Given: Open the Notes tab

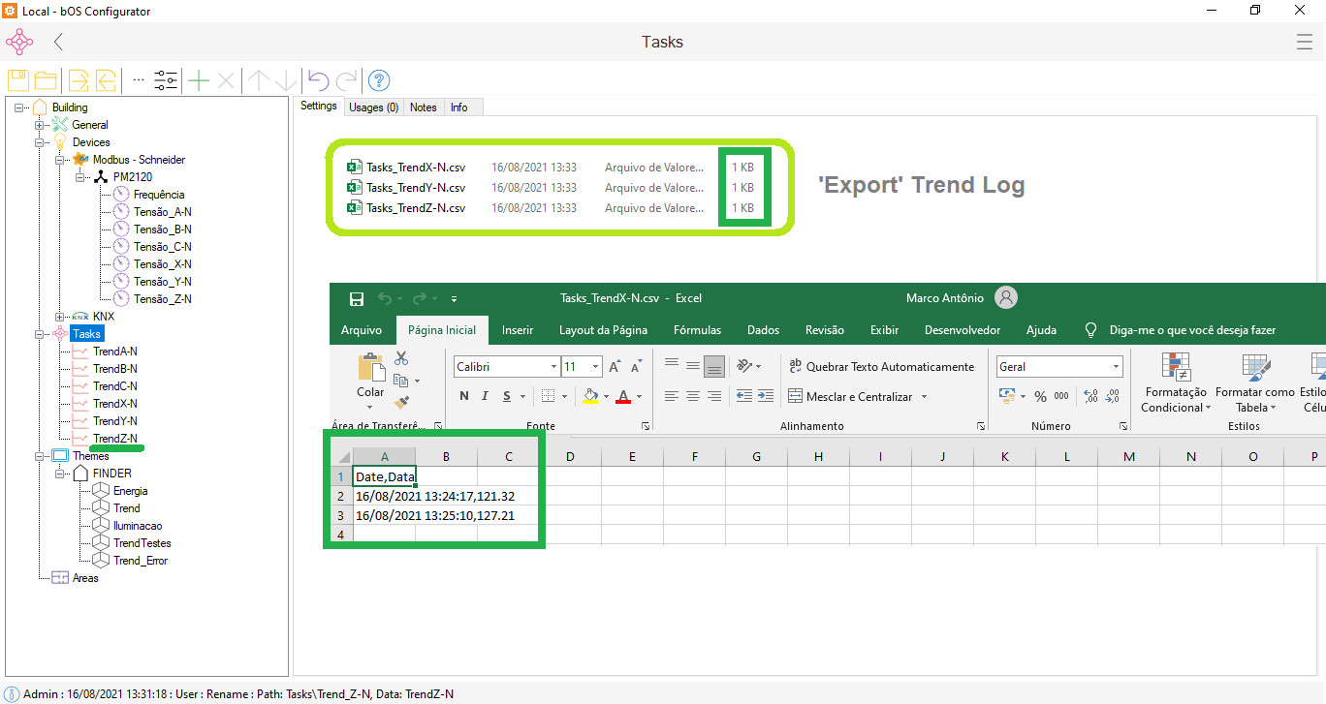Looking at the screenshot, I should click(424, 107).
